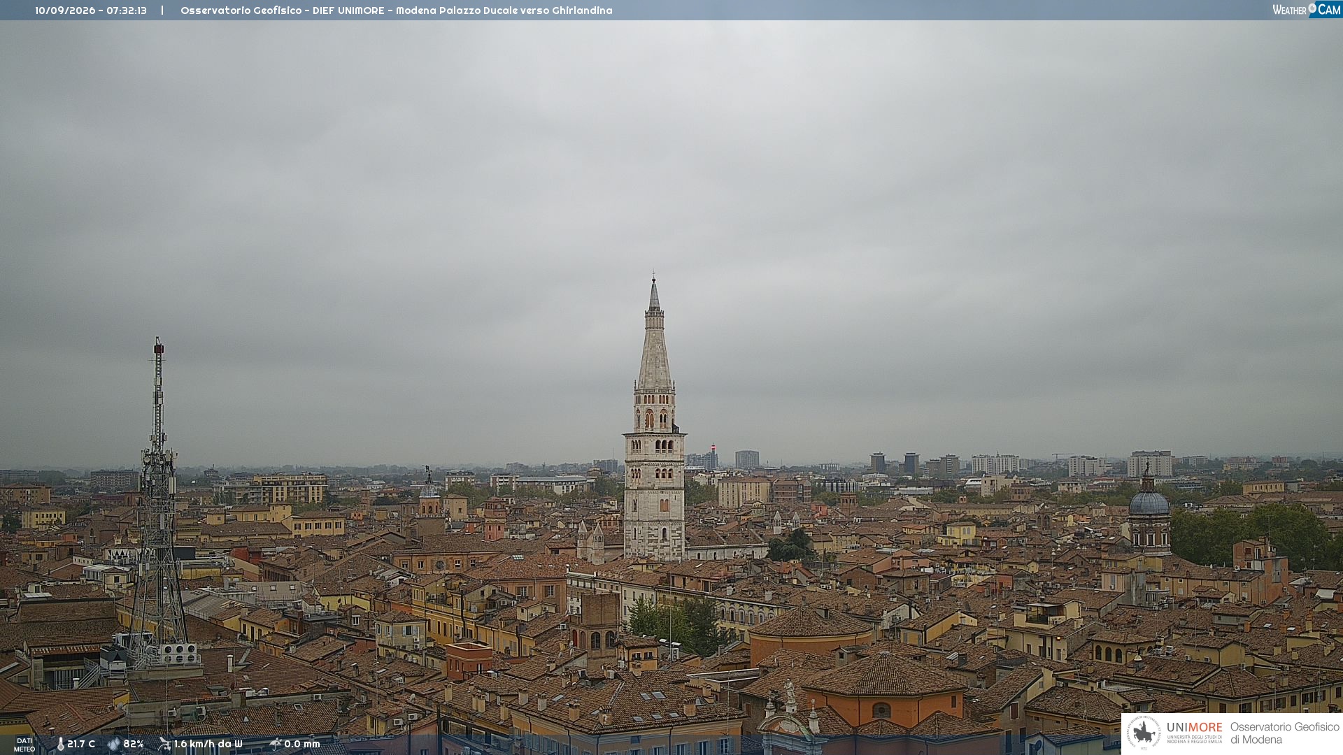Click the 1.6 km/h da W wind reading
This screenshot has height=755, width=1343.
click(208, 744)
